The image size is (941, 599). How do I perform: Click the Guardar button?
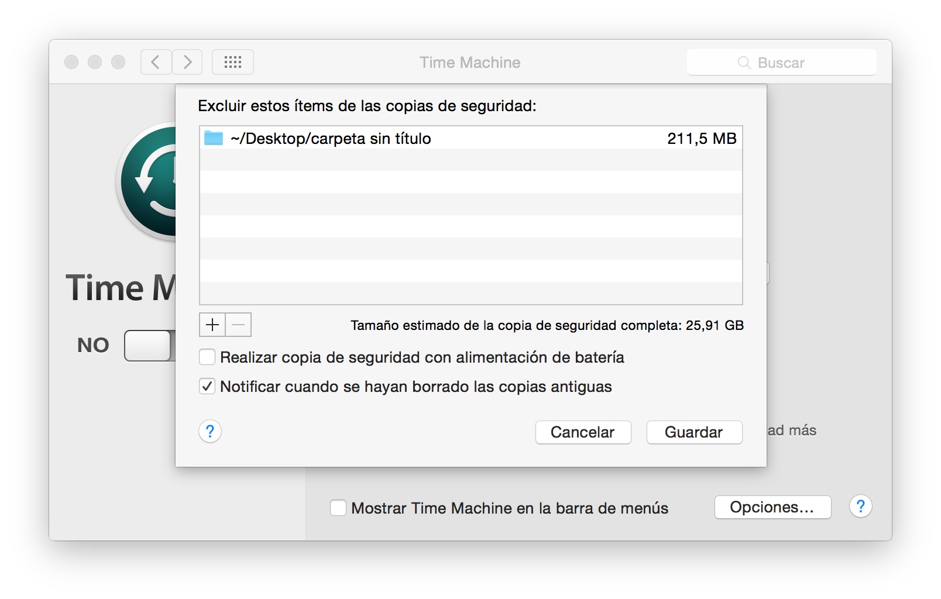click(x=694, y=432)
